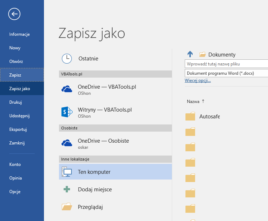Image resolution: width=268 pixels, height=221 pixels.
Task: Open the Autosafe folder
Action: pos(203,117)
